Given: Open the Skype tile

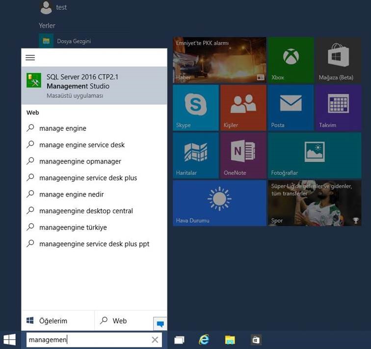Looking at the screenshot, I should click(x=196, y=108).
